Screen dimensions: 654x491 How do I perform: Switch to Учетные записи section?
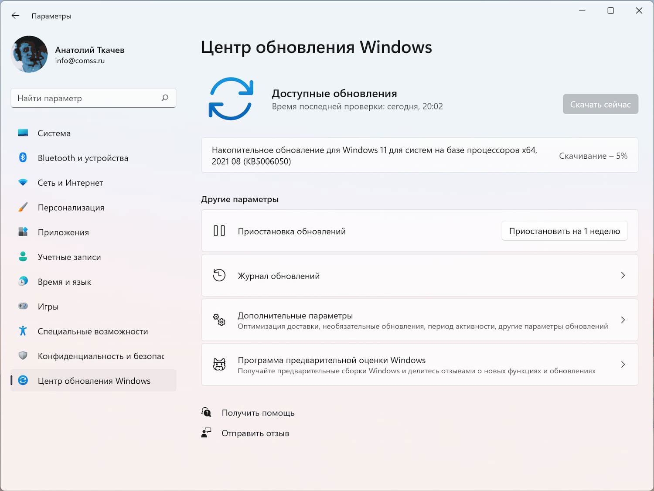(69, 257)
